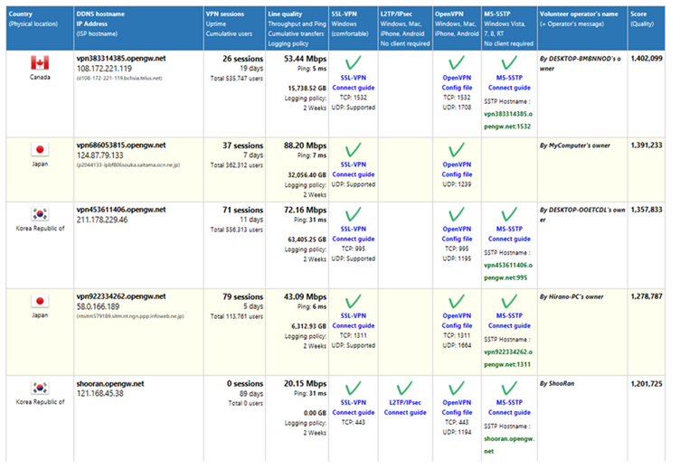Click the Japan flag for vpn686053815 row
The image size is (680, 469).
[x=40, y=149]
